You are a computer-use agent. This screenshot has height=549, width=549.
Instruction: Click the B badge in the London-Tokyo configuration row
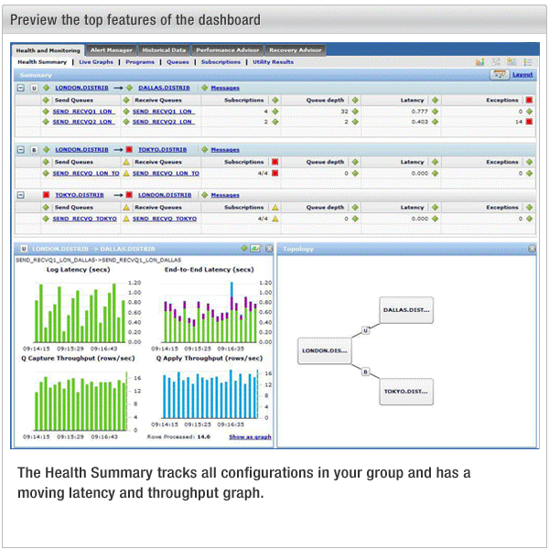pos(34,150)
